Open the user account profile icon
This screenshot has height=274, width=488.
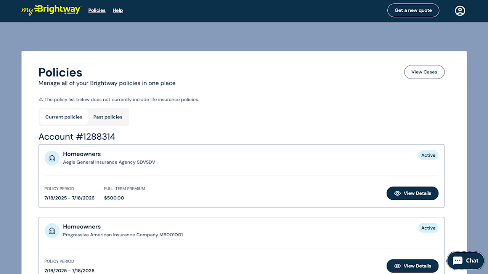point(460,11)
